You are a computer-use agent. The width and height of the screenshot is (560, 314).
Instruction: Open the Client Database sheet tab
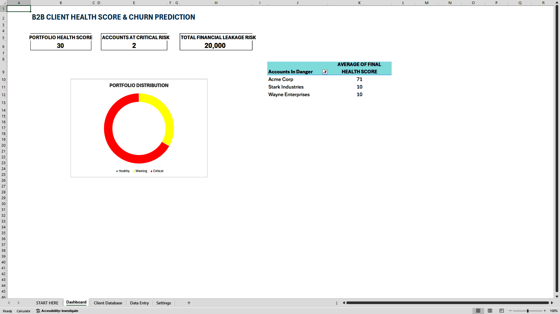(108, 303)
